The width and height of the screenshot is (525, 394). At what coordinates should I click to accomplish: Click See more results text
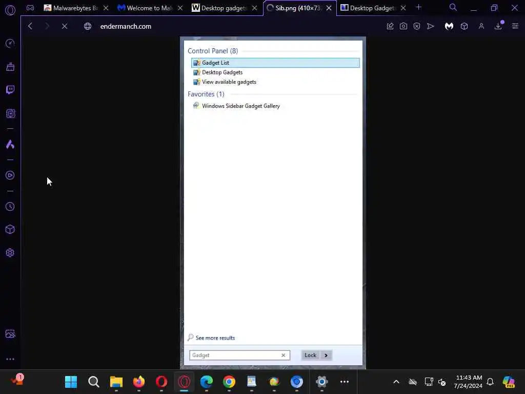[x=215, y=338]
